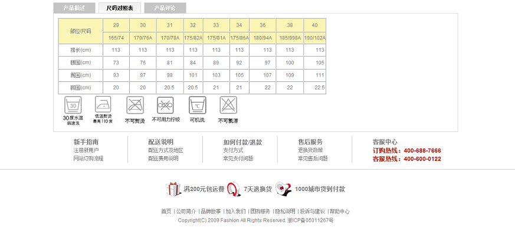The width and height of the screenshot is (515, 234).
Task: Click the 22.5 cell in 脚围 row
Action: coord(314,88)
